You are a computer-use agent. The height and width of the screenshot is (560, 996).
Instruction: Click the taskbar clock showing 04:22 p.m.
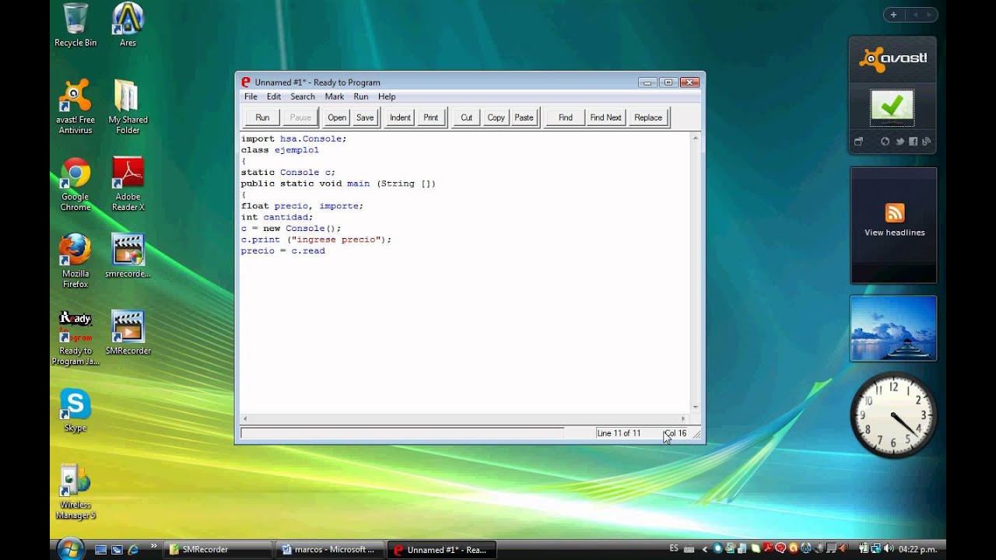coord(918,549)
